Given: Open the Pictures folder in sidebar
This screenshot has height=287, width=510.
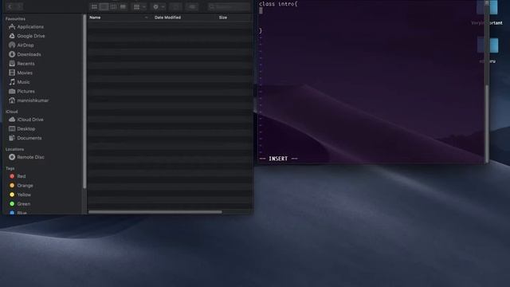Looking at the screenshot, I should [x=22, y=92].
